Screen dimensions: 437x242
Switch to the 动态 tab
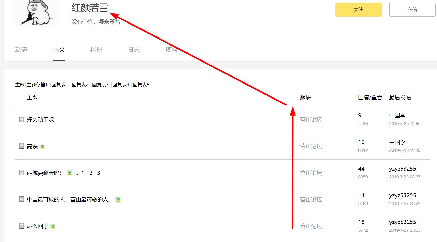(x=21, y=50)
